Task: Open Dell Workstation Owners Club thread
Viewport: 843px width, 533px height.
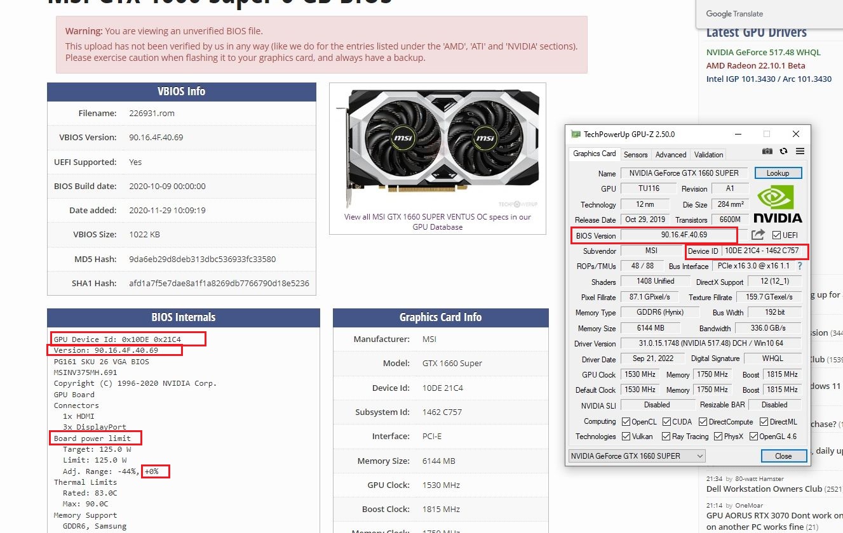Action: (x=764, y=489)
